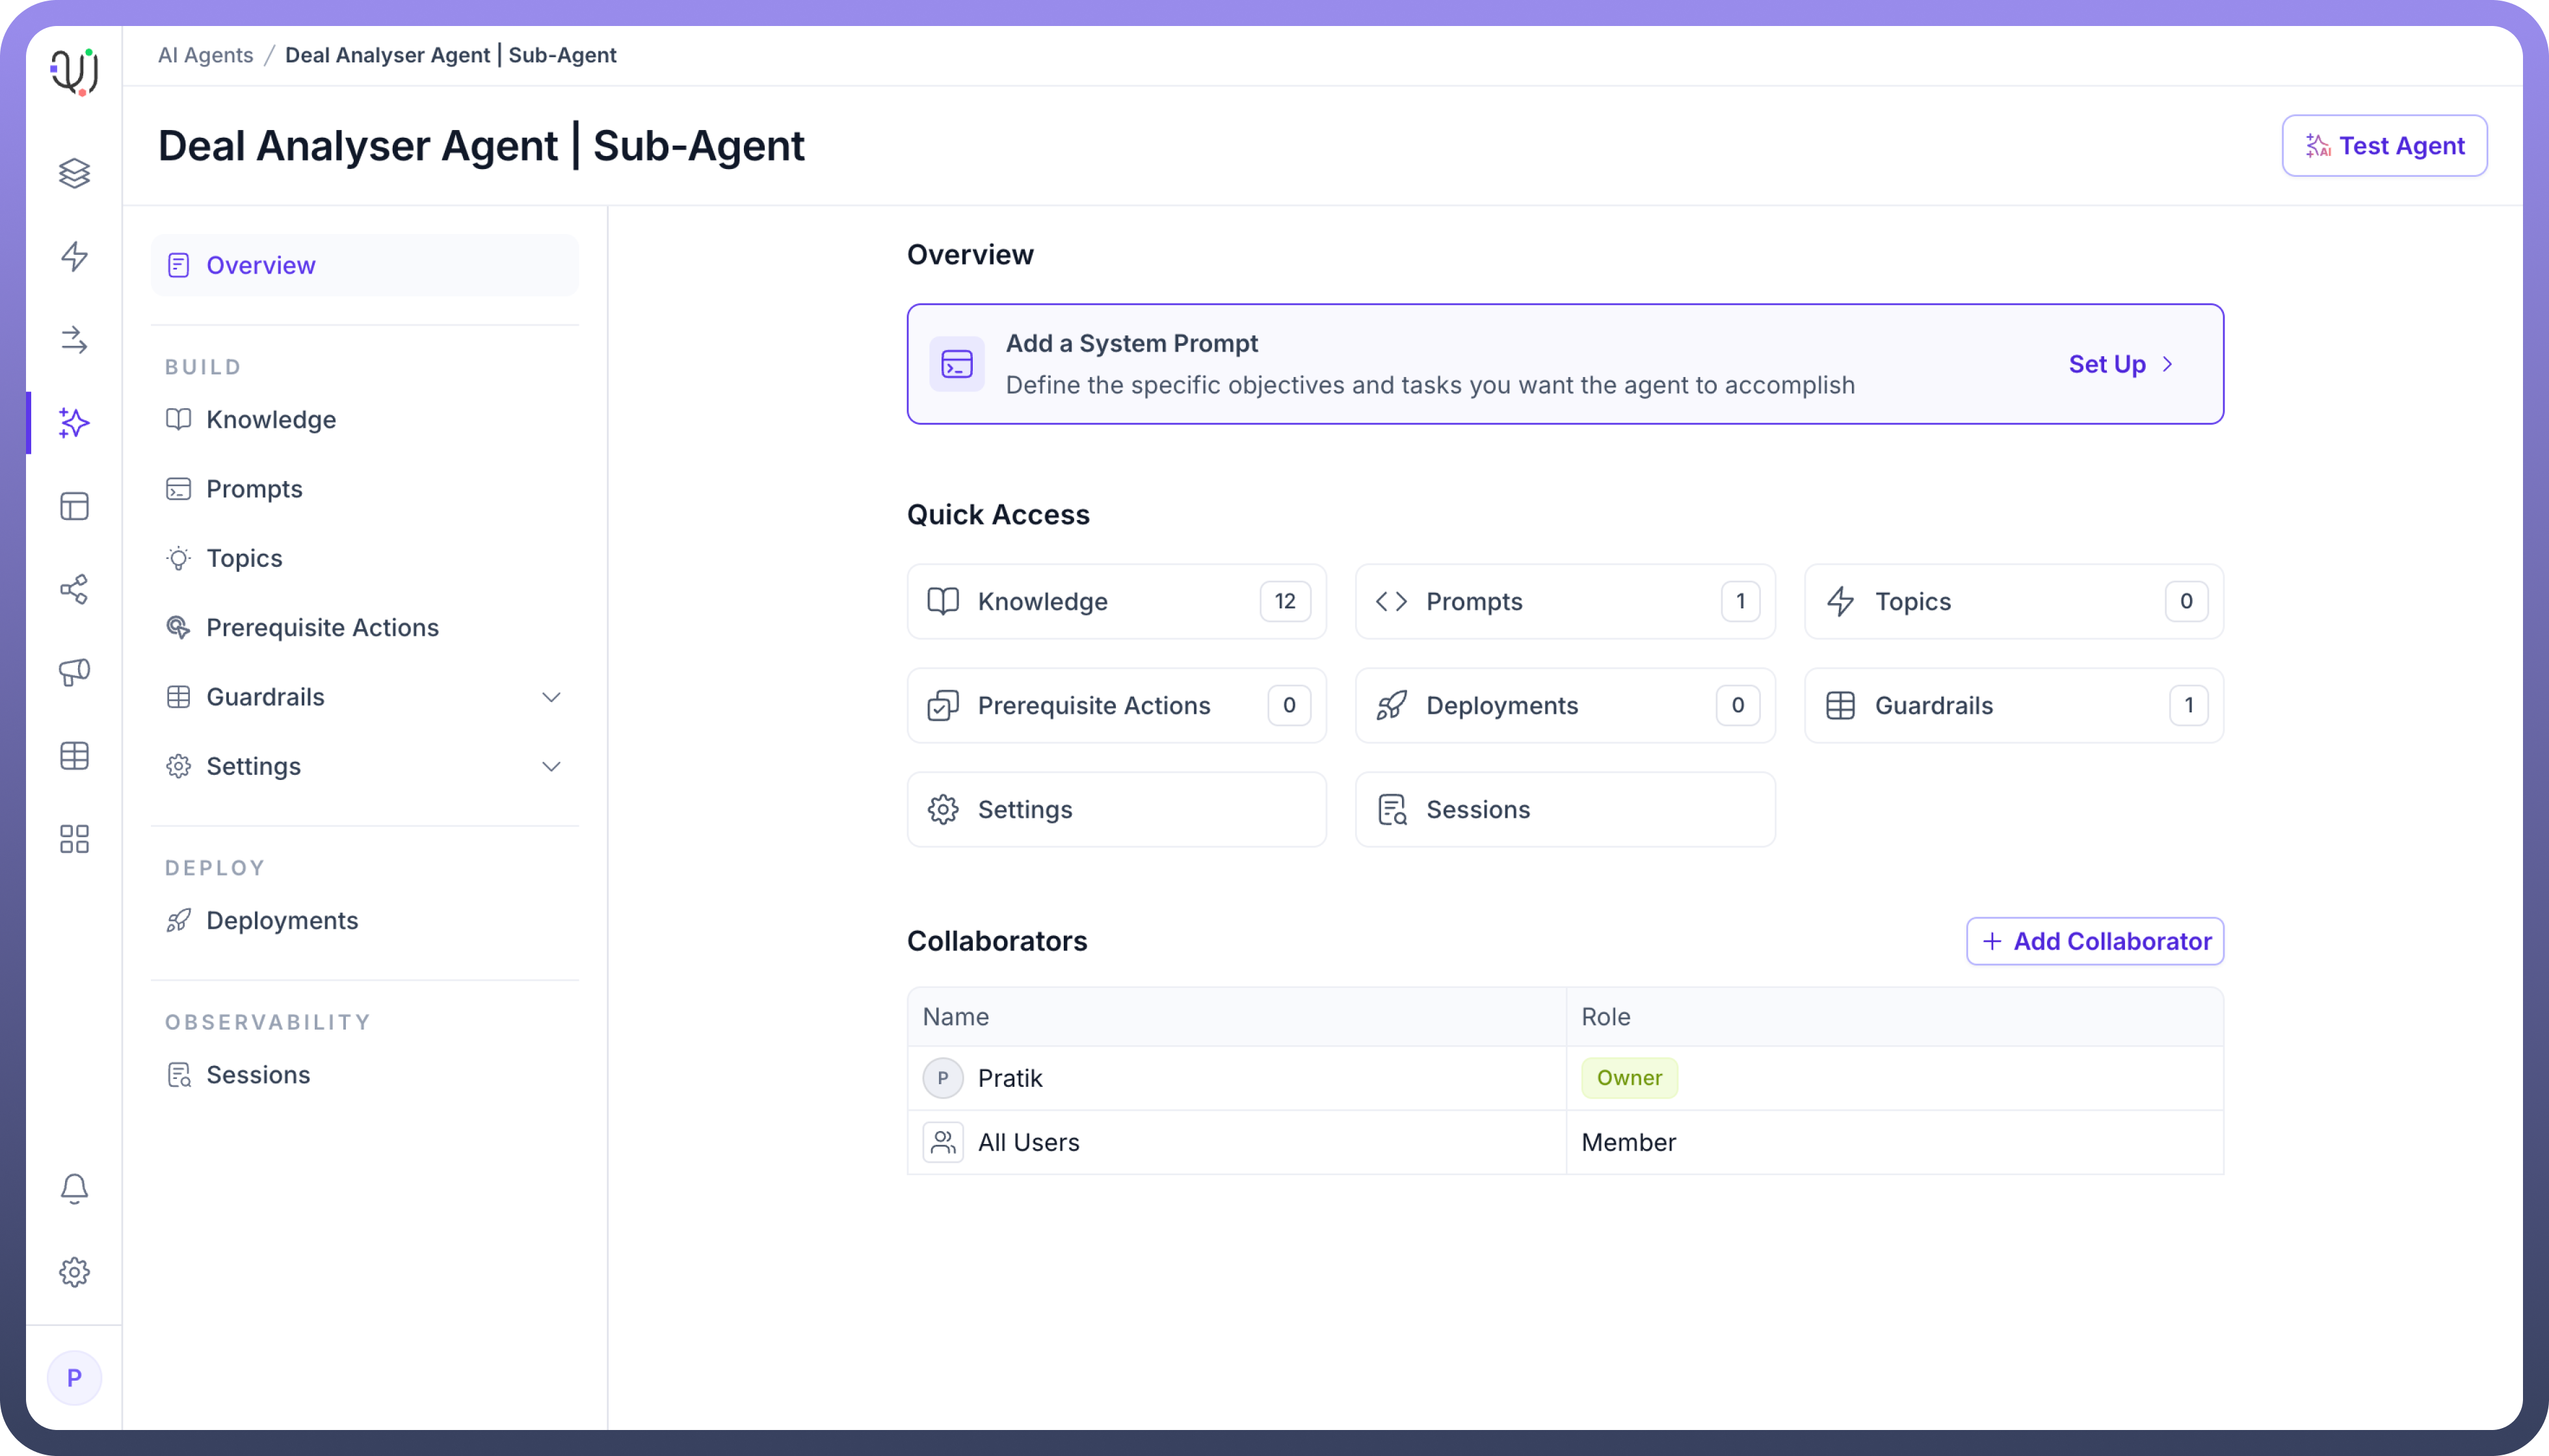Screen dimensions: 2549x1456
Task: Open Sessions under Observability
Action: click(257, 1074)
